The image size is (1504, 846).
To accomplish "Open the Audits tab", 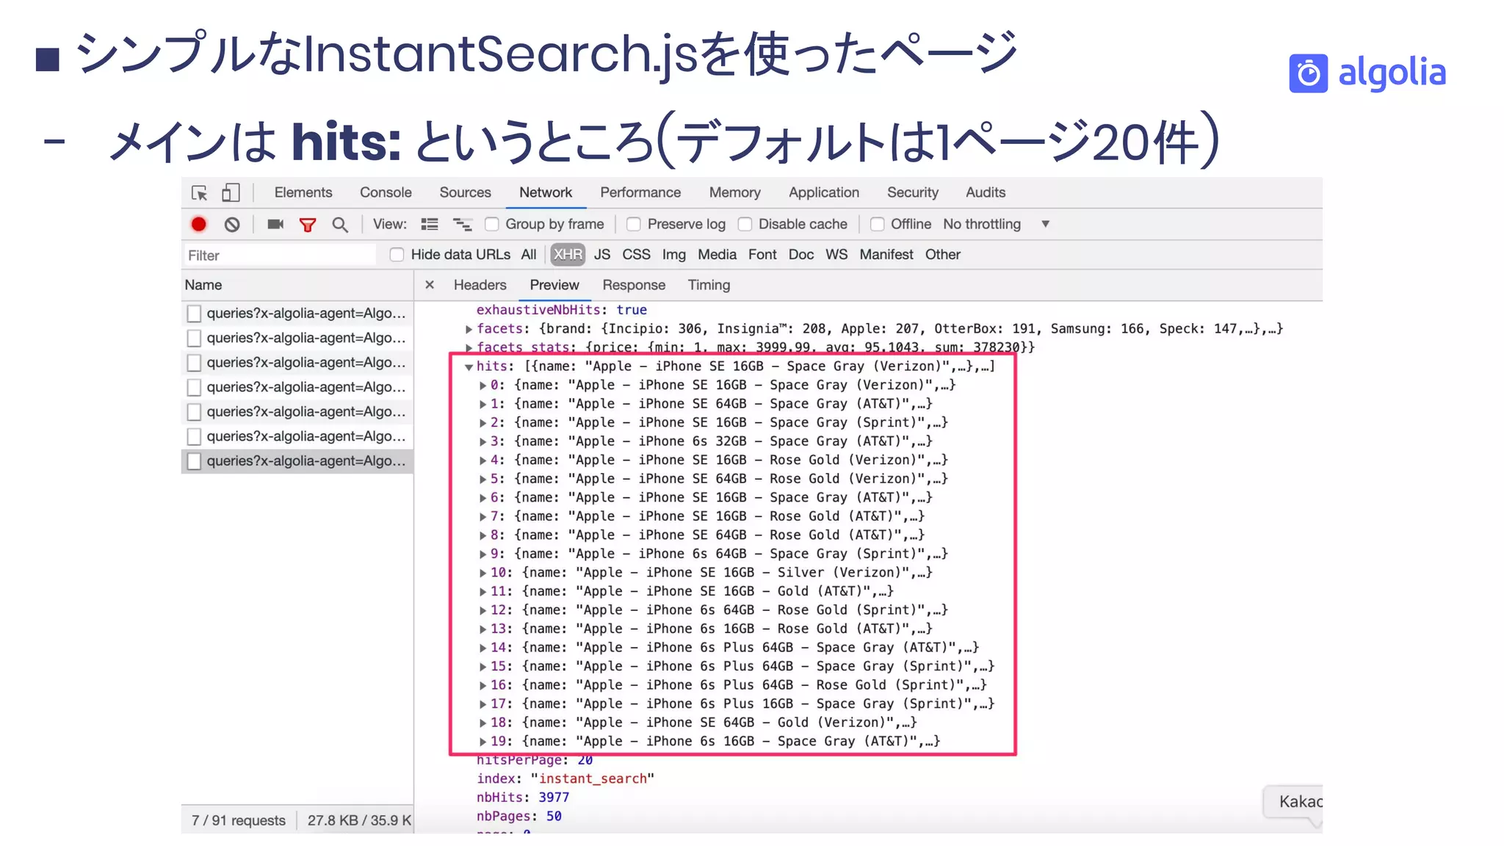I will click(x=986, y=192).
